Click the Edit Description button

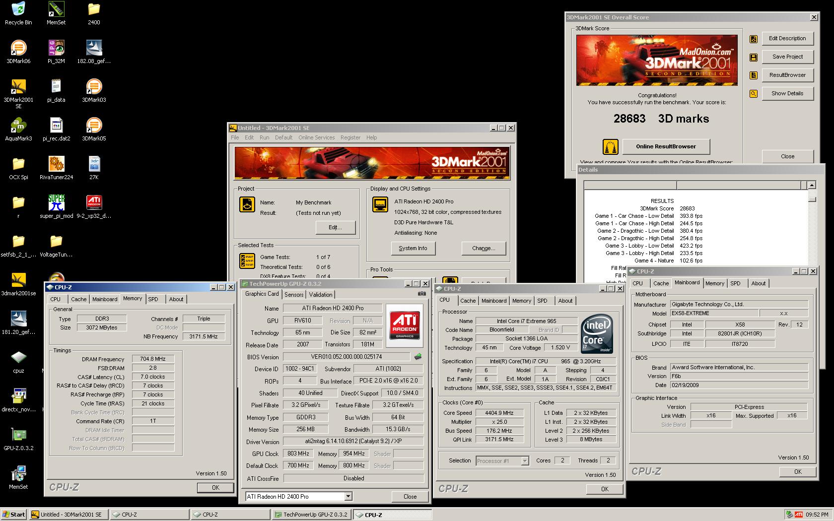pyautogui.click(x=787, y=38)
